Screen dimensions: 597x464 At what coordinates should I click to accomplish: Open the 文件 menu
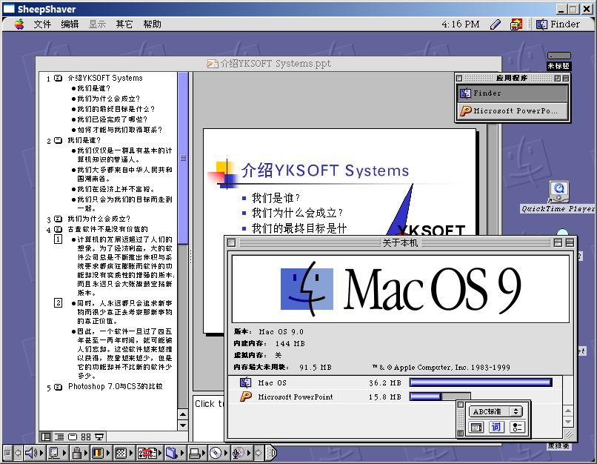click(42, 24)
